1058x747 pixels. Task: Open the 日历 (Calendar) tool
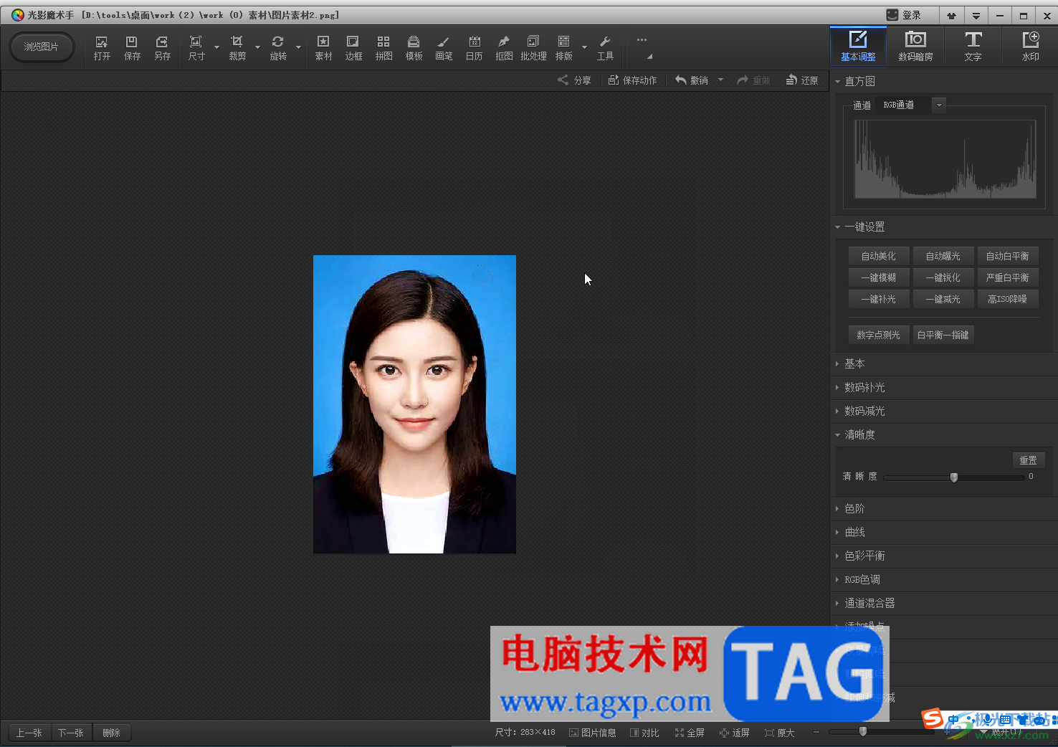point(474,48)
